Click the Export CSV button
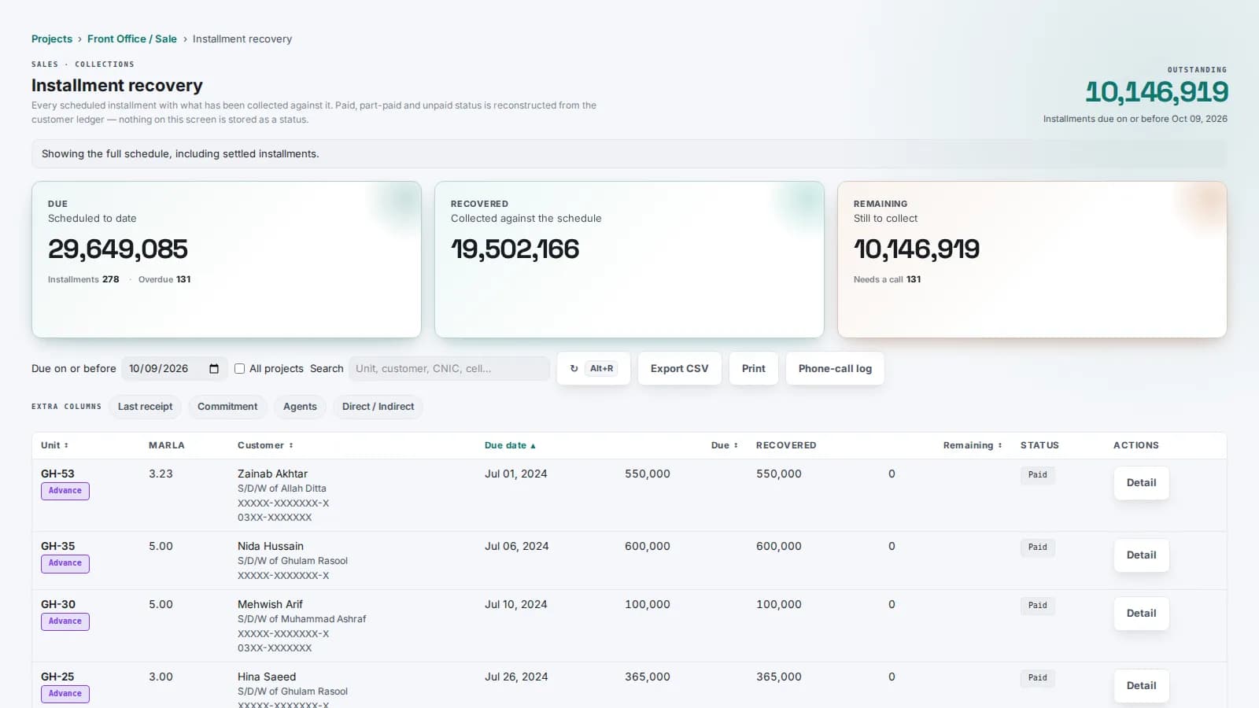Screen dimensions: 1259x708 tap(680, 368)
